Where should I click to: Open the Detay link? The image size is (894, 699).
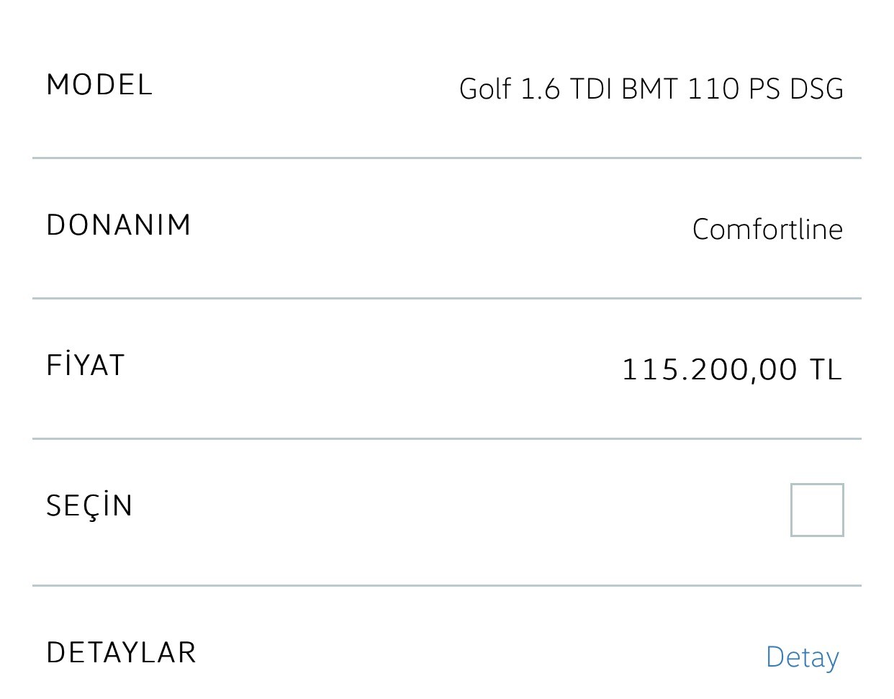(x=803, y=657)
